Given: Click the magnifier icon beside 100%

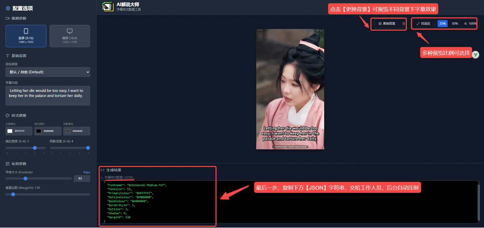Looking at the screenshot, I should pyautogui.click(x=465, y=24).
